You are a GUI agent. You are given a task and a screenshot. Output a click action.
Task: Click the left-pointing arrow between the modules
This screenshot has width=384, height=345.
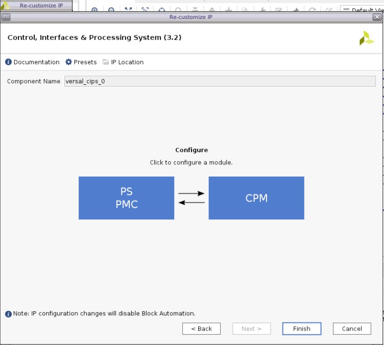191,203
